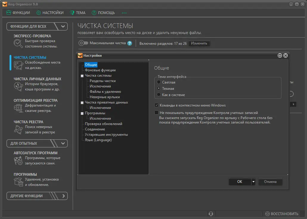The image size is (307, 219).
Task: Click the Private Data Cleanup icon
Action: point(18,87)
